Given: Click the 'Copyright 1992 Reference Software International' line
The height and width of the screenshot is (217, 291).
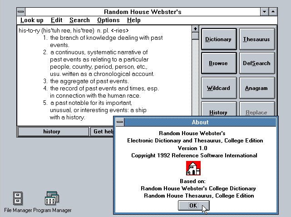Looking at the screenshot, I should coord(194,156).
